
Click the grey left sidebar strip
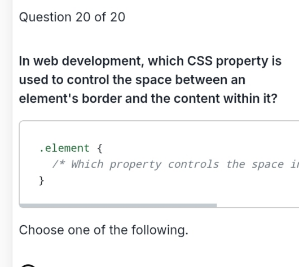[x=6, y=134]
